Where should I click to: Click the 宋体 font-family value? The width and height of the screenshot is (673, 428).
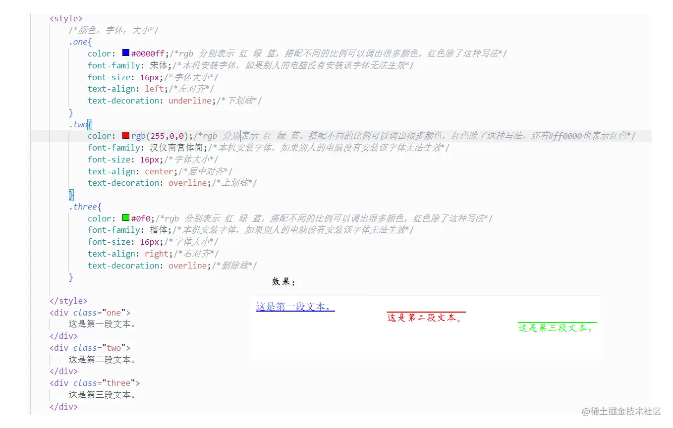[x=159, y=65]
